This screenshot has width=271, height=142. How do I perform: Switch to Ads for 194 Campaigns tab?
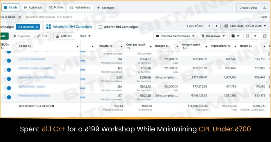[x=119, y=27]
